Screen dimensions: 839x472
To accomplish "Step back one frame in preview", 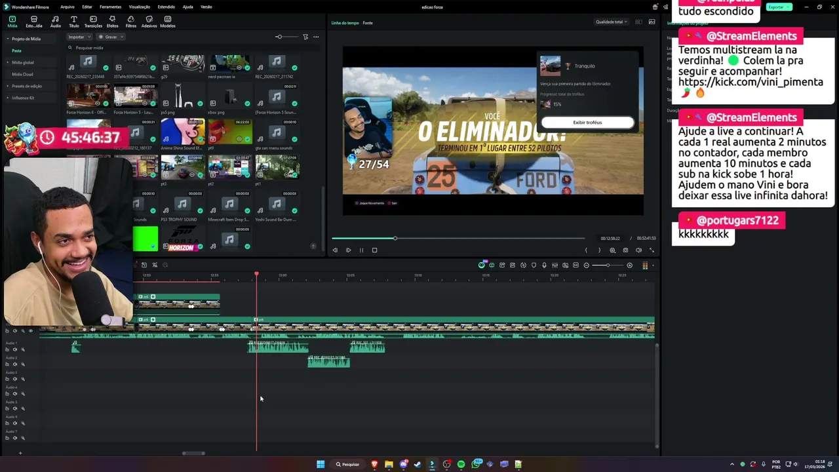I will (x=335, y=250).
